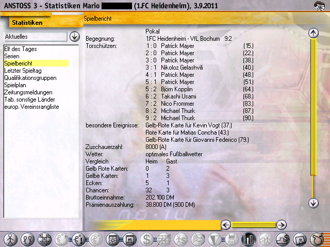This screenshot has width=330, height=247.
Task: Open the tactics board icon with X and O
Action: 45,239
